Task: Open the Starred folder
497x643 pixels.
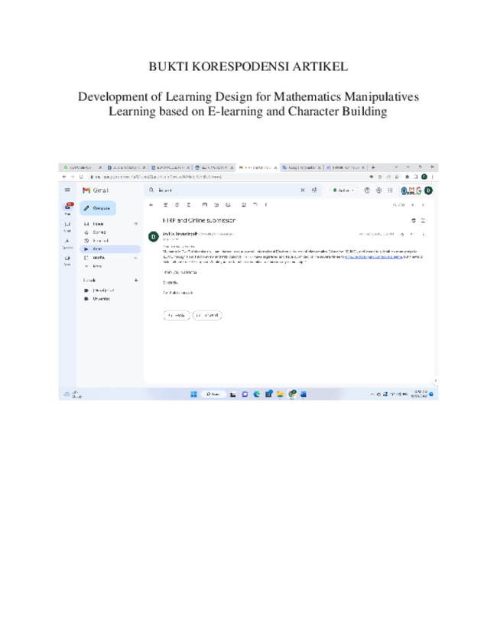Action: pyautogui.click(x=111, y=232)
